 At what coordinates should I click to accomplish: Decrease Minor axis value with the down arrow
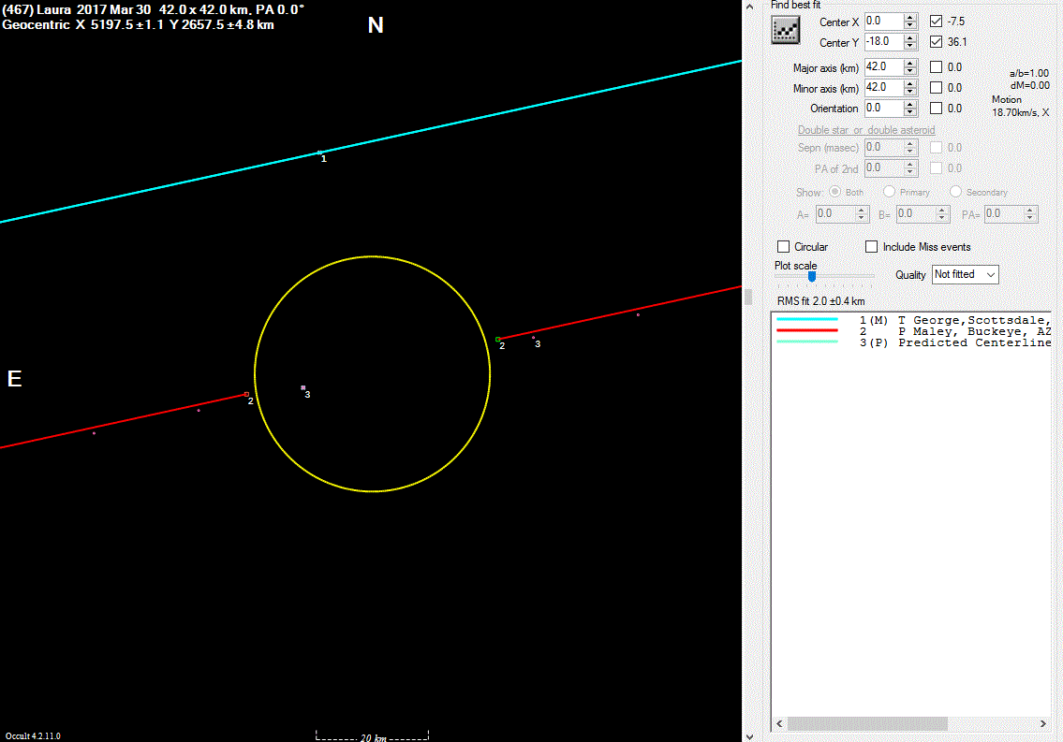coord(910,92)
